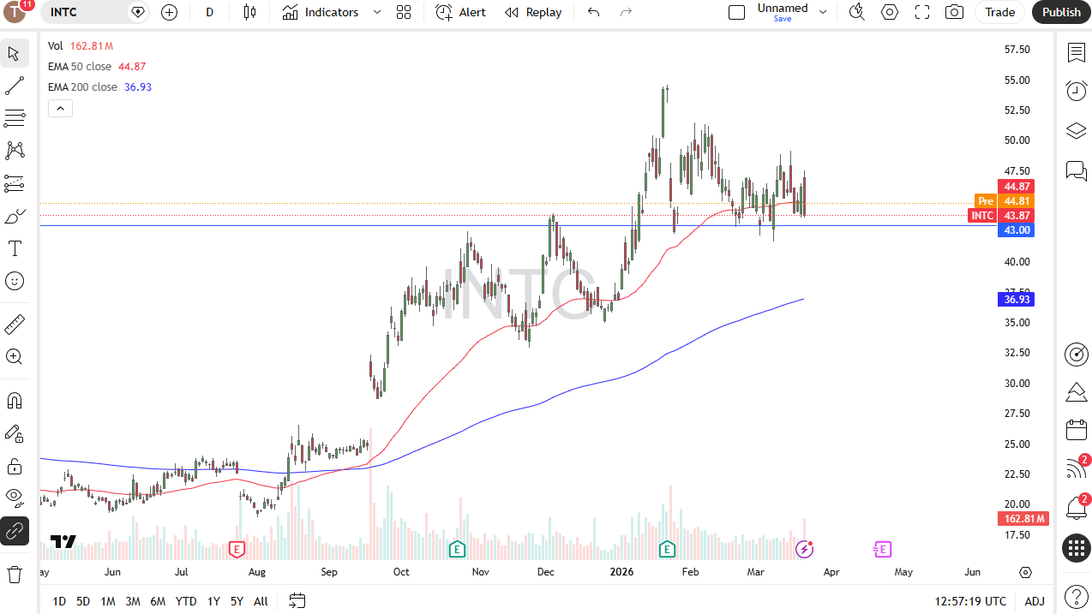
Task: Open the Fibonacci retracement tools
Action: (15, 118)
